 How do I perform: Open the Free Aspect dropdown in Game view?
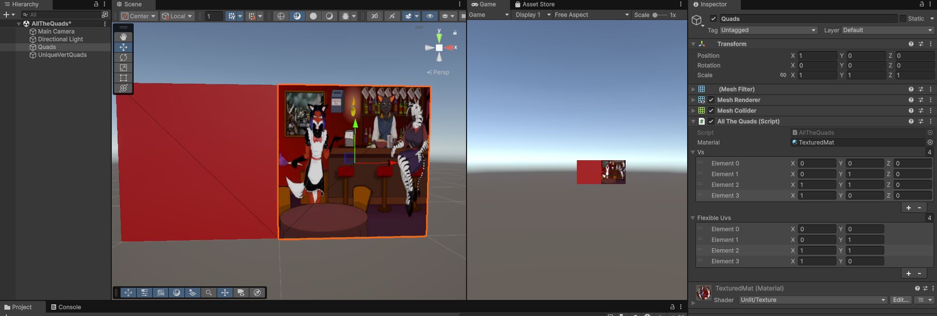591,15
